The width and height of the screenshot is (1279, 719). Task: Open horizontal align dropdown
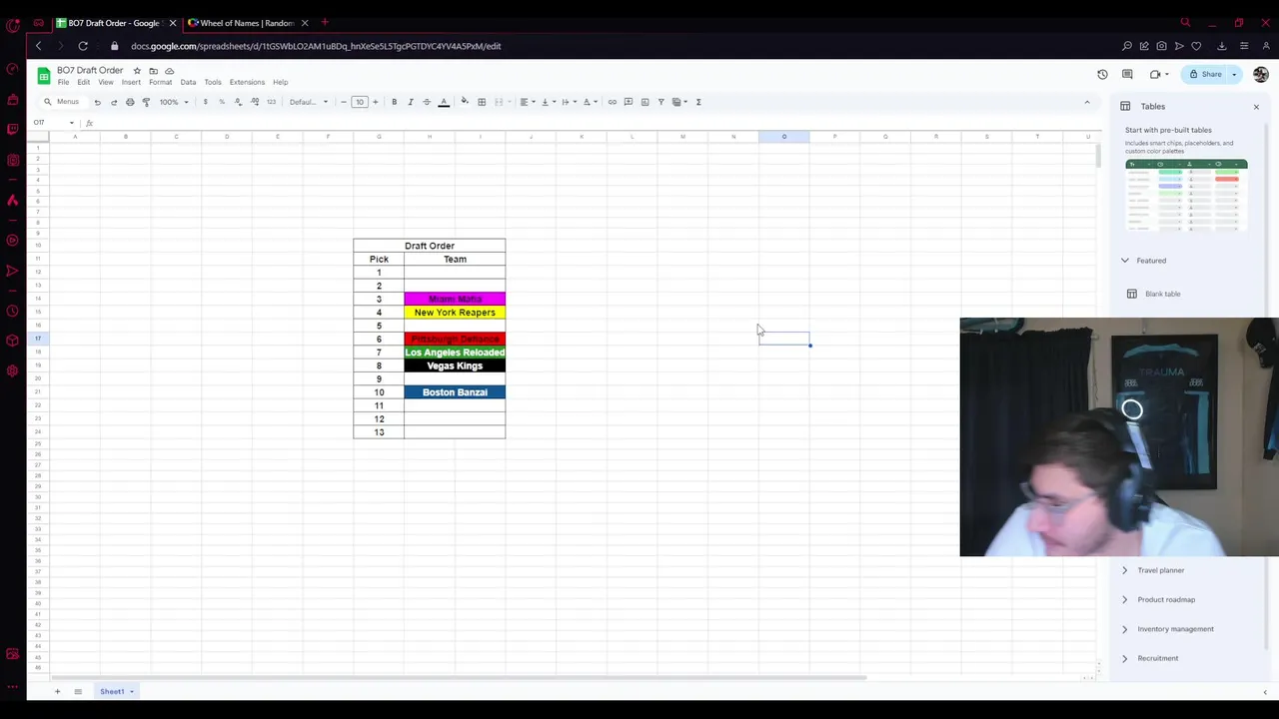tap(527, 102)
